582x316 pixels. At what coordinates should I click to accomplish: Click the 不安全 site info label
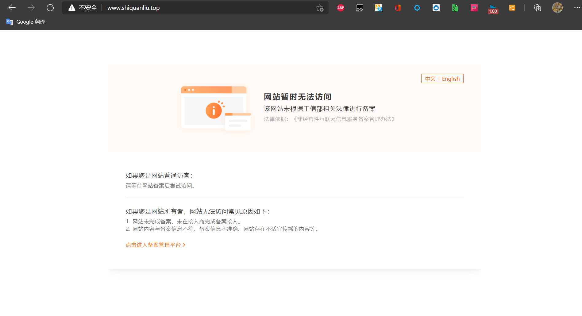click(88, 8)
